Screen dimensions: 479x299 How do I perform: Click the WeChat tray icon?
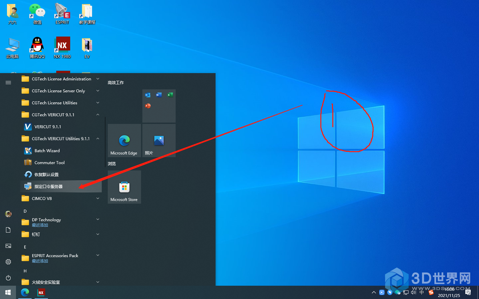(x=398, y=292)
